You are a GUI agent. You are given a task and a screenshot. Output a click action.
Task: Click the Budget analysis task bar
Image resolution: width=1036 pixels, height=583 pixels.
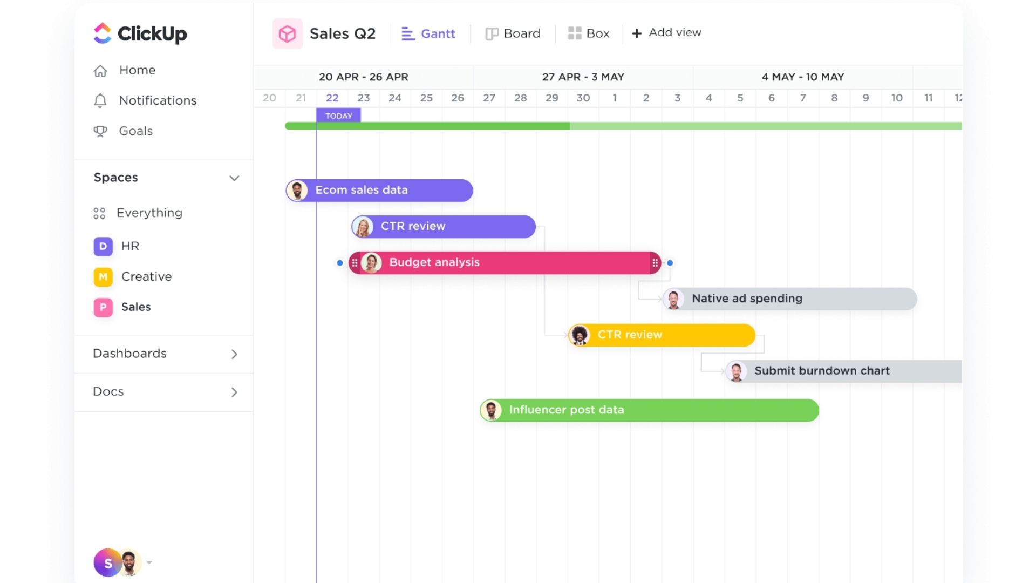tap(505, 263)
